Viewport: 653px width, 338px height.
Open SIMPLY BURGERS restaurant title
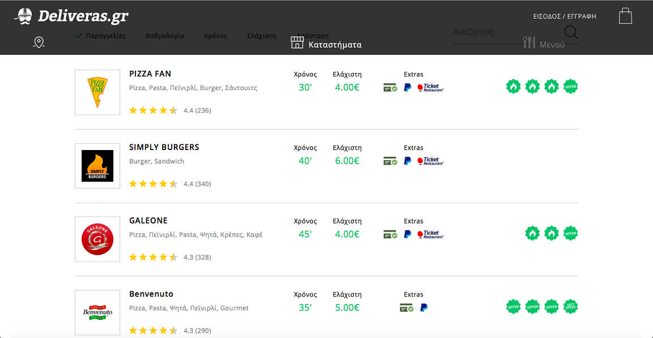tap(164, 147)
